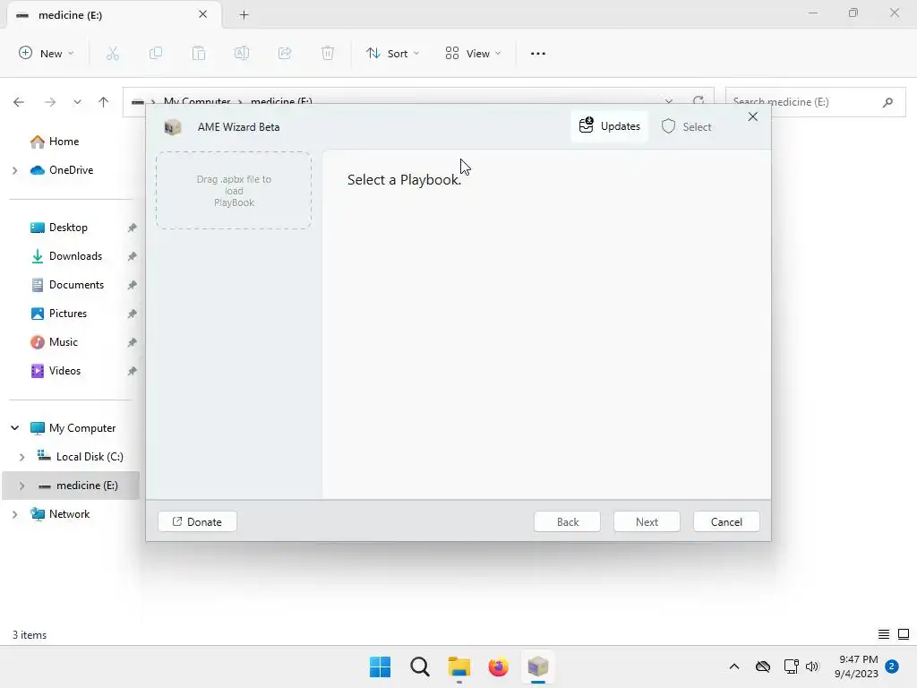Expand the medicine (E:) node
Image resolution: width=917 pixels, height=688 pixels.
click(x=21, y=486)
